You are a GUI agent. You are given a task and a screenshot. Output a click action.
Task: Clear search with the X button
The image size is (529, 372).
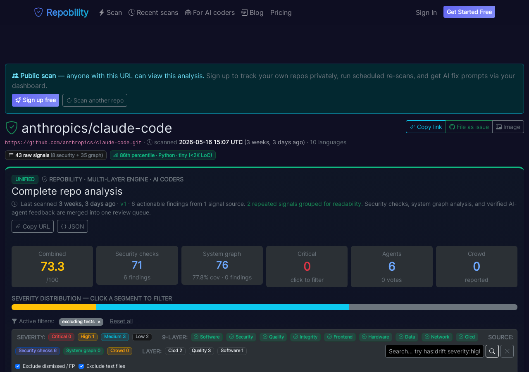click(507, 351)
